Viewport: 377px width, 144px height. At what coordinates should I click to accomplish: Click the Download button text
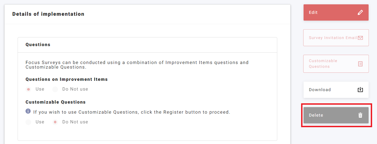click(x=320, y=90)
